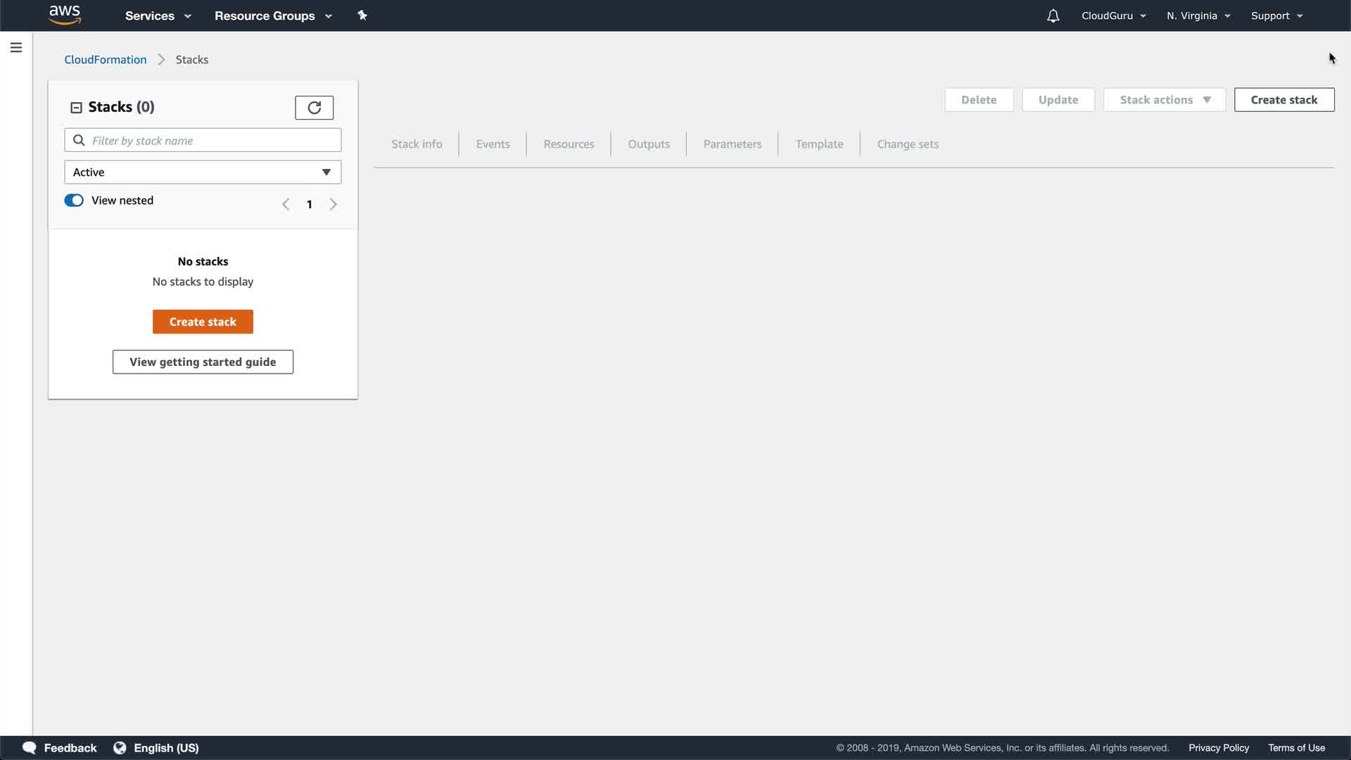The width and height of the screenshot is (1351, 760).
Task: Focus the Filter by stack name field
Action: point(211,141)
